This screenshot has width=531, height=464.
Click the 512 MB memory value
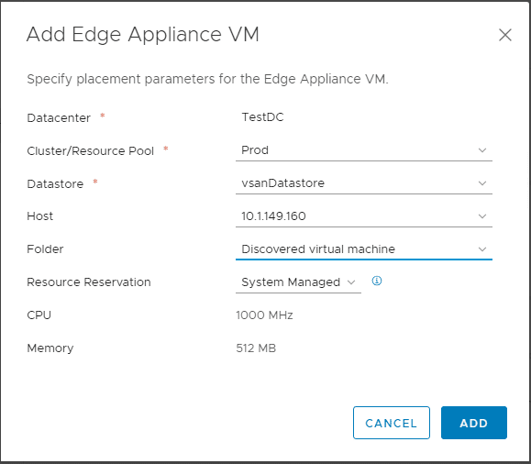(x=256, y=348)
